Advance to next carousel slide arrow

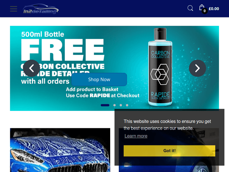click(x=198, y=68)
